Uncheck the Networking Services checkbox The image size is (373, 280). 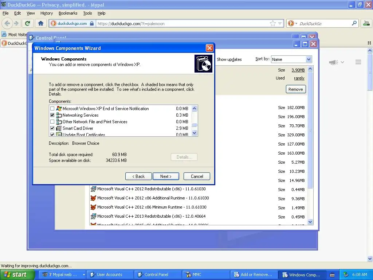pos(52,115)
